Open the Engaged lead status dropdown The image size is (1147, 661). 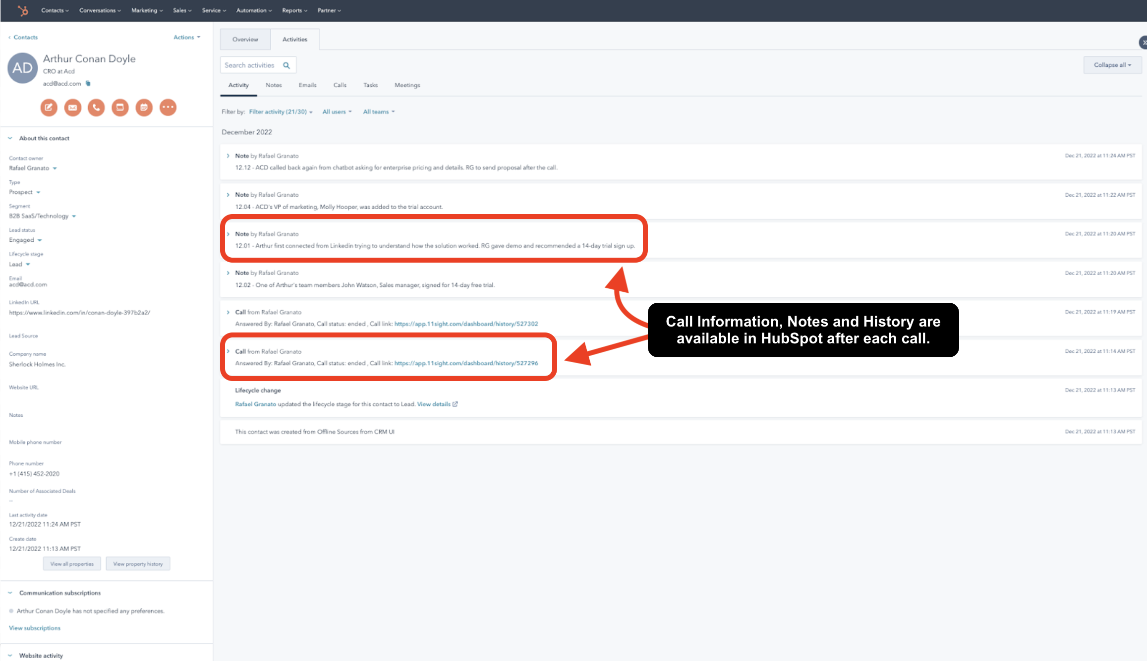click(25, 240)
